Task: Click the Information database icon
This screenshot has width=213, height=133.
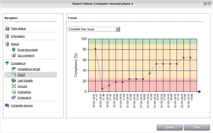Action: pos(7,36)
